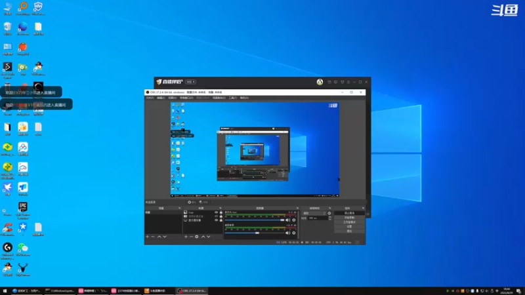Open the Mic/Aux audio settings gear
Viewport: 525px width, 295px height.
pyautogui.click(x=294, y=220)
